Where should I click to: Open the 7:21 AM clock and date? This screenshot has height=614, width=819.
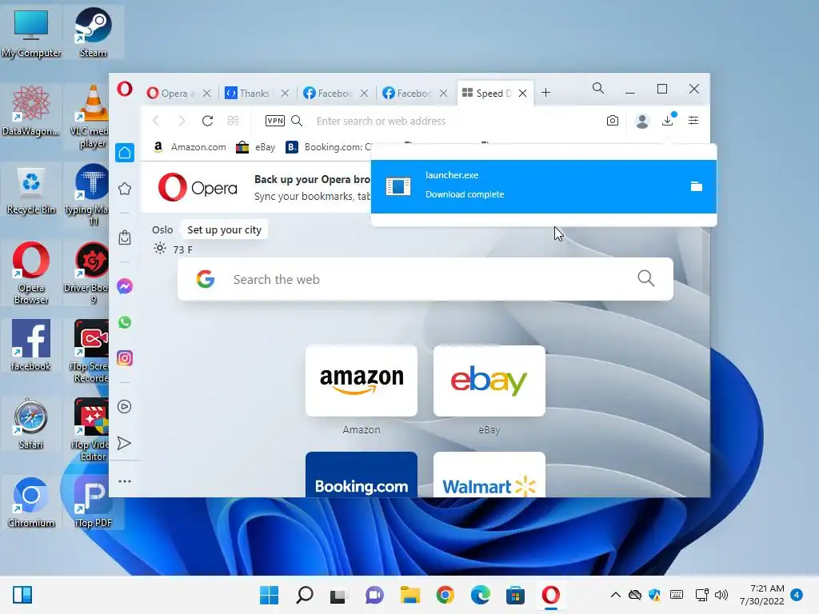762,595
